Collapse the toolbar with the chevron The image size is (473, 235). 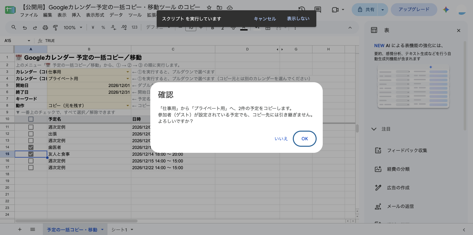tap(350, 28)
